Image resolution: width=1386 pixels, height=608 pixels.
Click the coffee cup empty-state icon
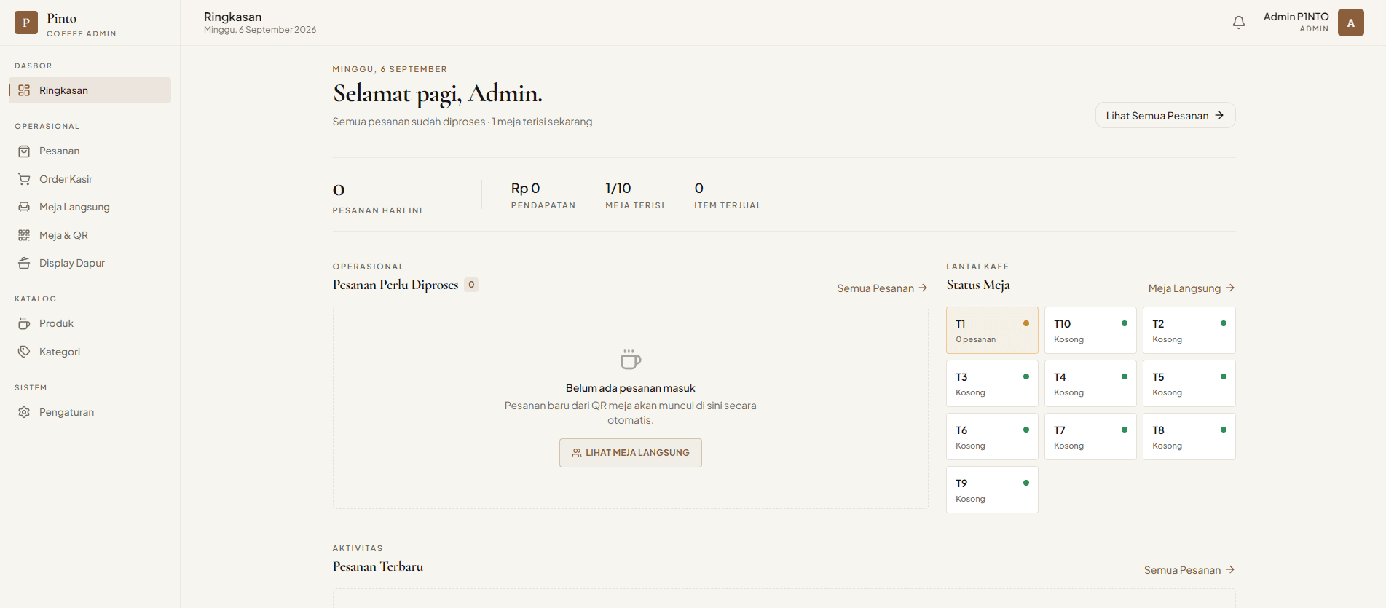tap(631, 359)
